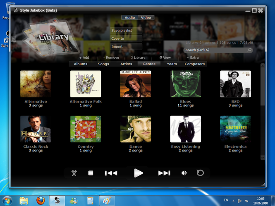Expand the left side panel arrow

point(14,39)
